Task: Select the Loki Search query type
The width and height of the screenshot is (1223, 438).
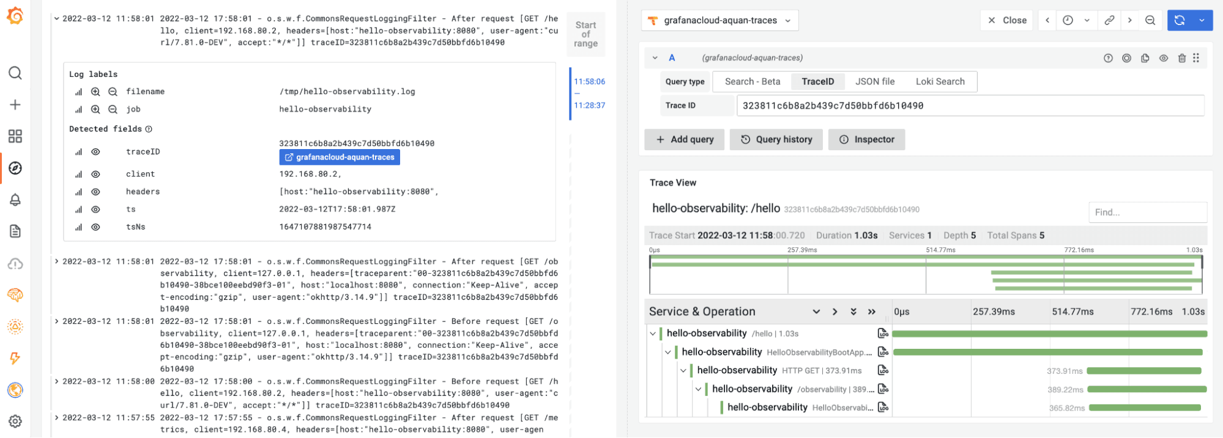Action: [x=940, y=81]
